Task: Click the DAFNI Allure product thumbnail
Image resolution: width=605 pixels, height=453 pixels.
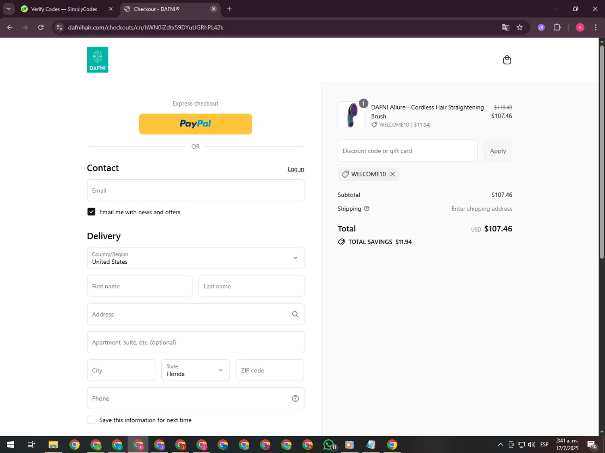Action: [351, 115]
